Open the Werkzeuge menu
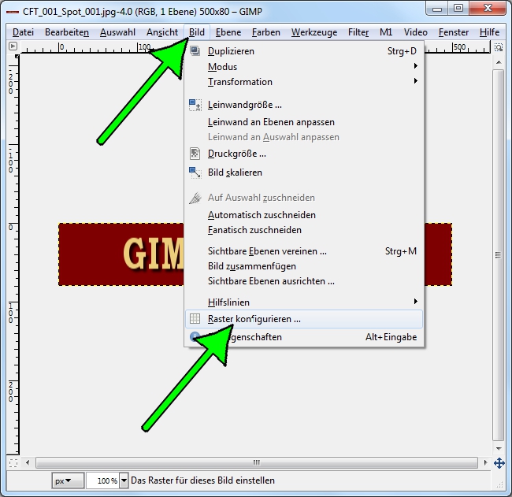Screen dimensions: 512x497 pos(314,32)
